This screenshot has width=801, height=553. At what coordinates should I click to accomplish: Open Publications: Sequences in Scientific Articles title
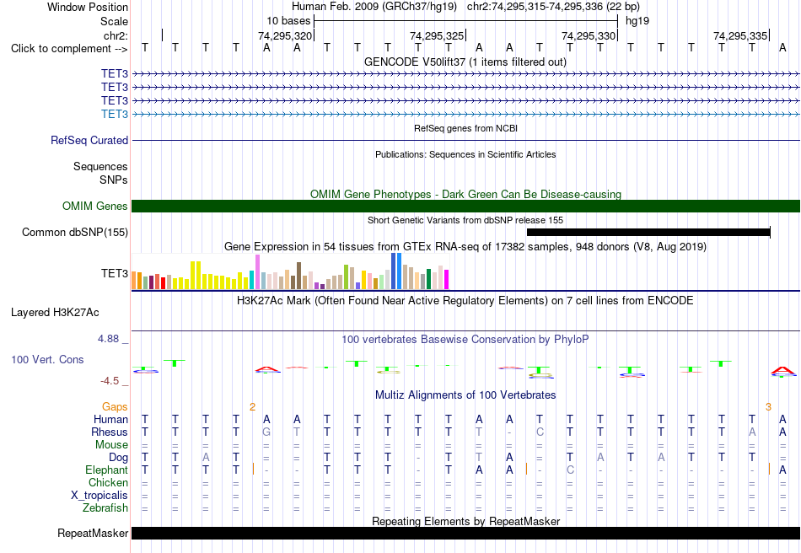(465, 154)
